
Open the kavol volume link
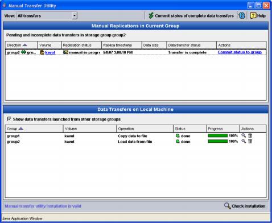click(50, 52)
